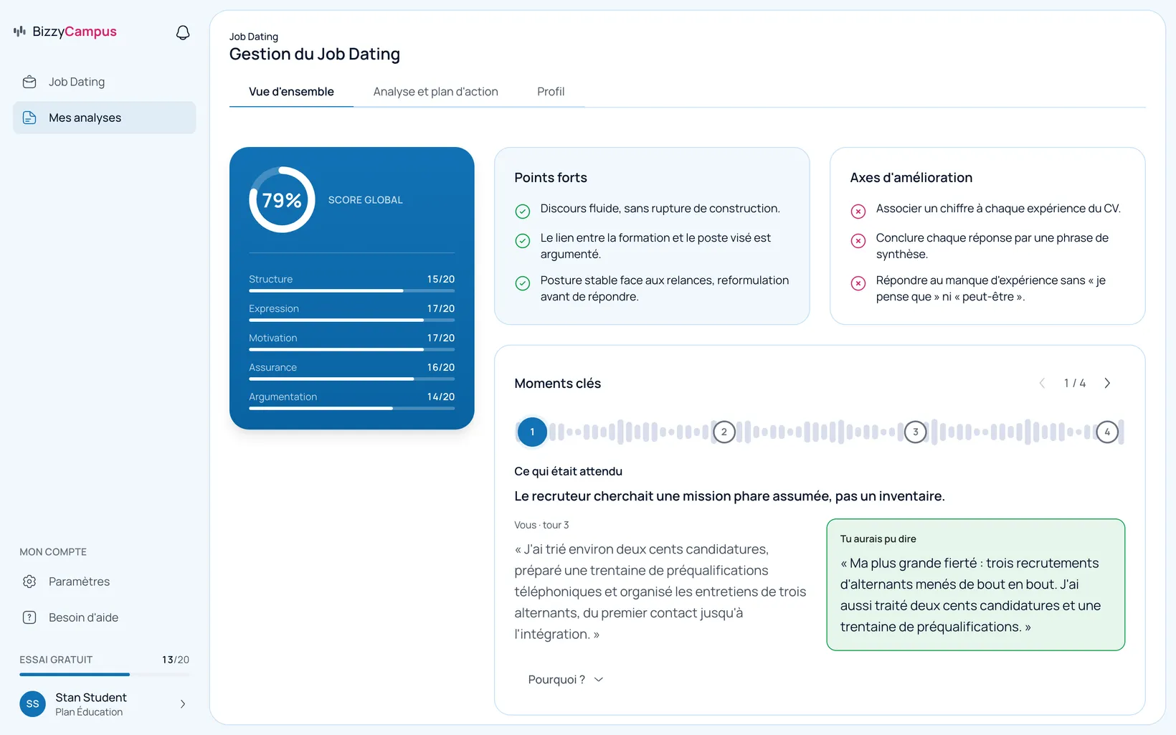
Task: Go to previous key moment arrow
Action: pos(1042,383)
